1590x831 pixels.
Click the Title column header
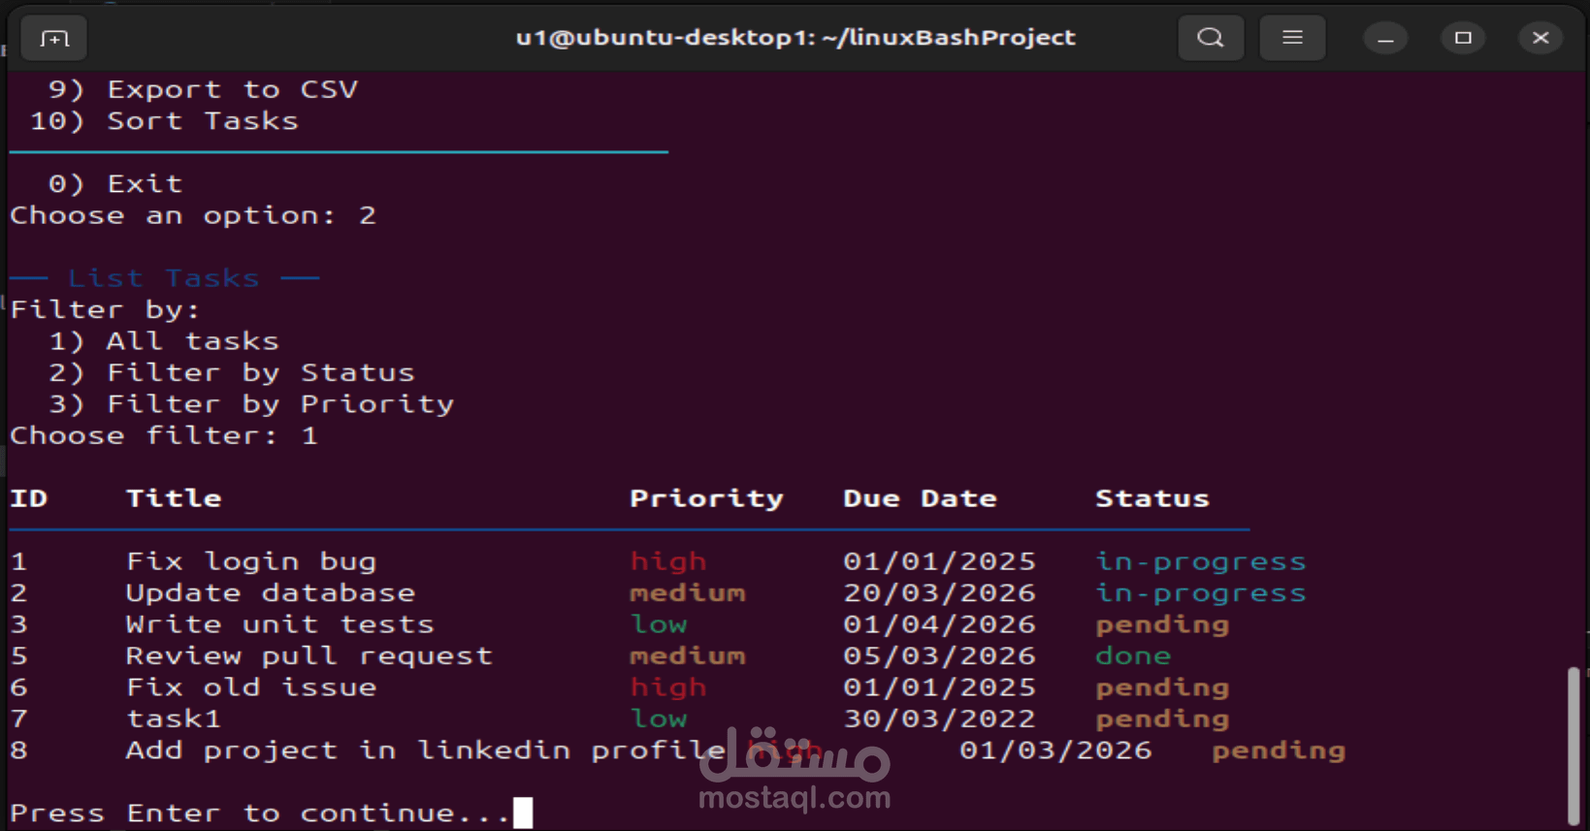click(174, 498)
